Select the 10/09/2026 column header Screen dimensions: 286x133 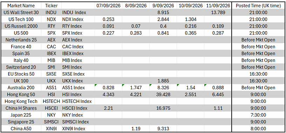click(x=190, y=6)
